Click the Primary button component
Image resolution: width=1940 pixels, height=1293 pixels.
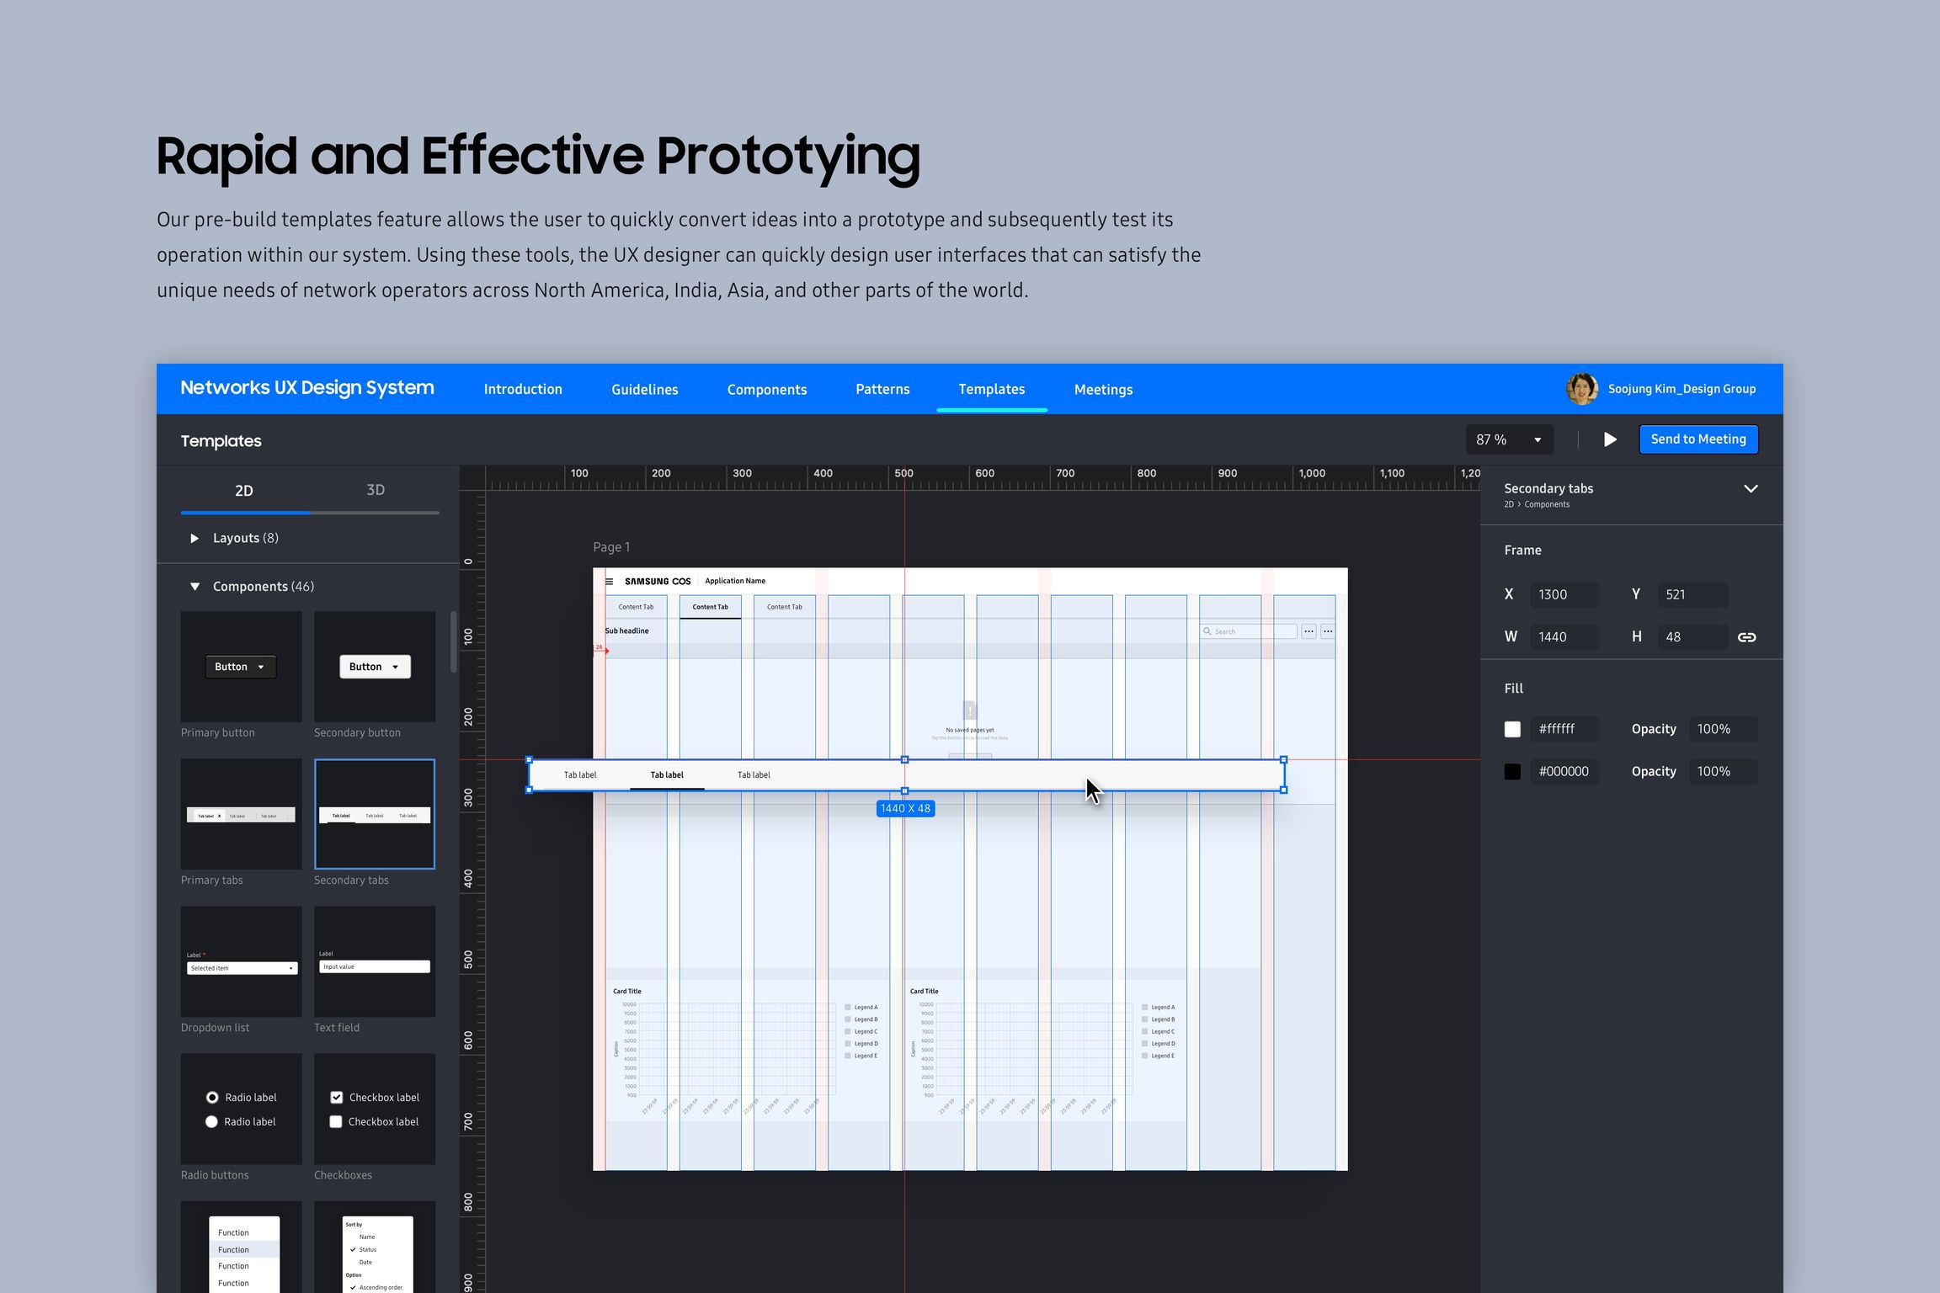238,665
